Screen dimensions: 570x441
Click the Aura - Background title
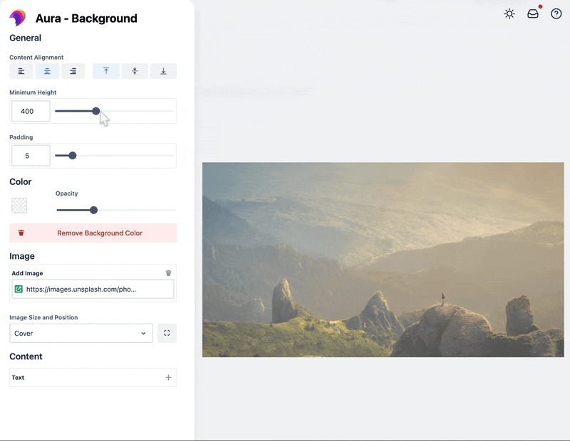click(86, 18)
